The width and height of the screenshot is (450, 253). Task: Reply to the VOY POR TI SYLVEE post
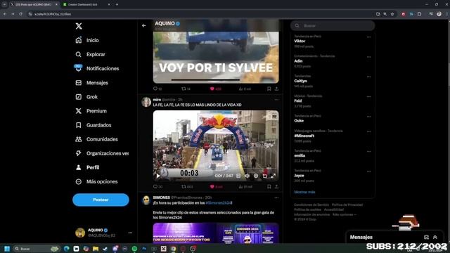point(155,89)
